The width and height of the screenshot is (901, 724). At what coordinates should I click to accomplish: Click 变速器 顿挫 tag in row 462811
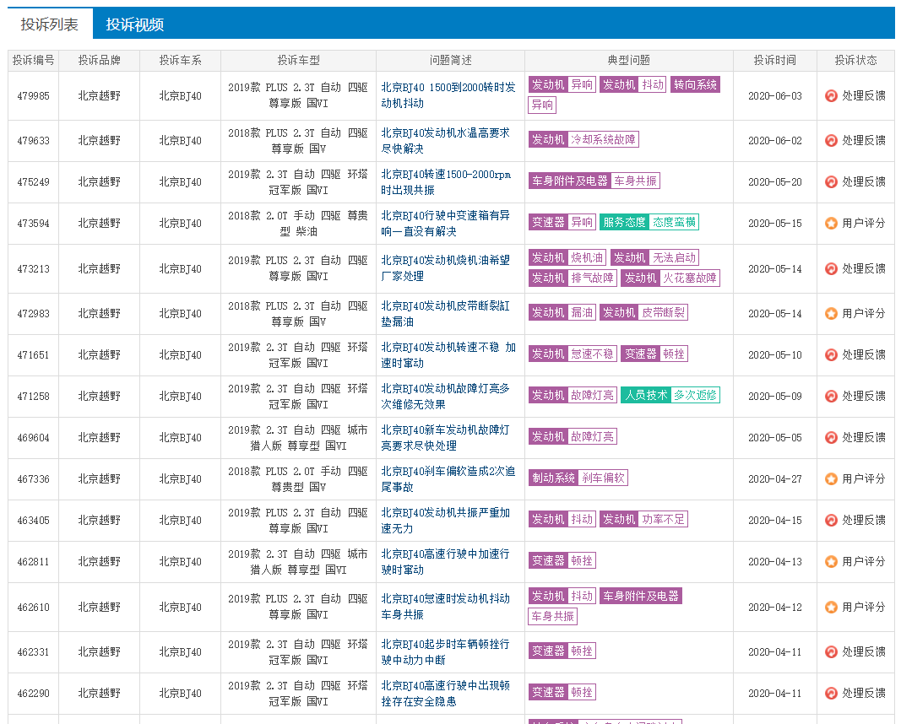(562, 560)
